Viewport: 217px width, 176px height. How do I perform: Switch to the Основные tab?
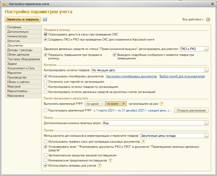23,27
